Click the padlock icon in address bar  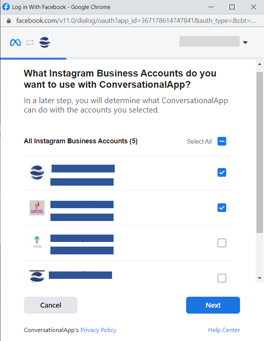9,21
